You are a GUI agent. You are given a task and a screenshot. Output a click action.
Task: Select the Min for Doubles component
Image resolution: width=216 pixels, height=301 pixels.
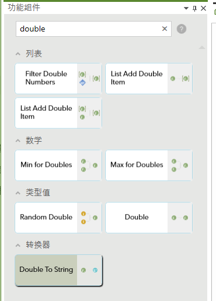pyautogui.click(x=58, y=165)
